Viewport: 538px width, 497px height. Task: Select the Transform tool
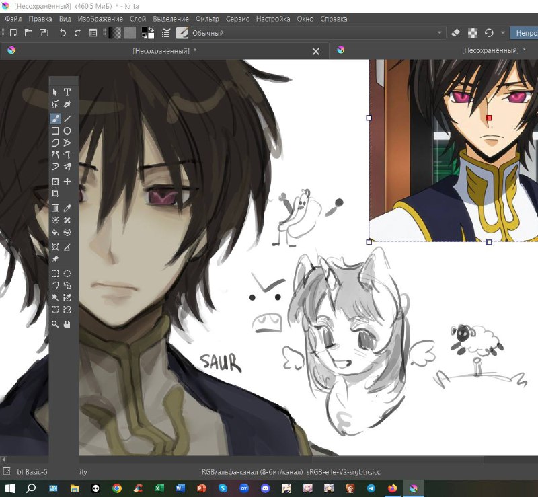[x=55, y=181]
